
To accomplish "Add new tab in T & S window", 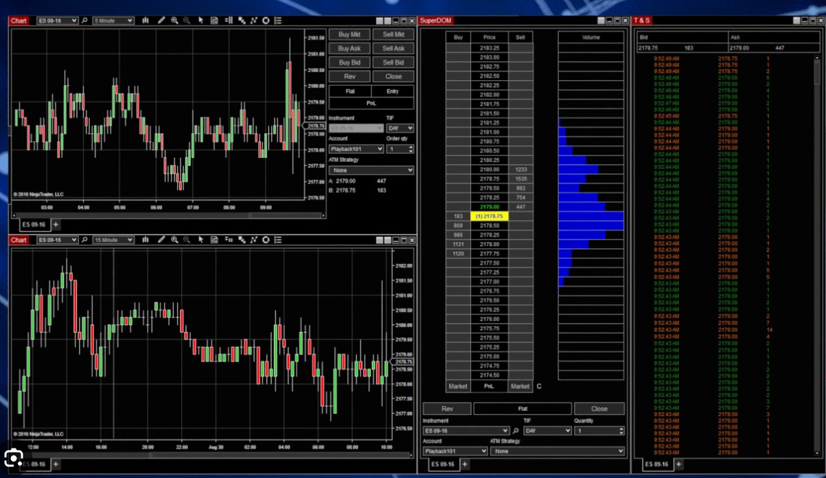I will 679,464.
